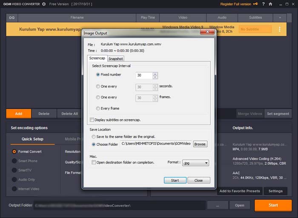This screenshot has width=298, height=218.
Task: Select Format Convert radio in Quick Setup
Action: [14, 152]
